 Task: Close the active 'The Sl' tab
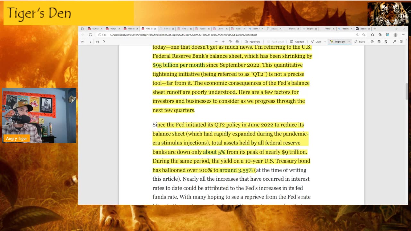(x=155, y=29)
